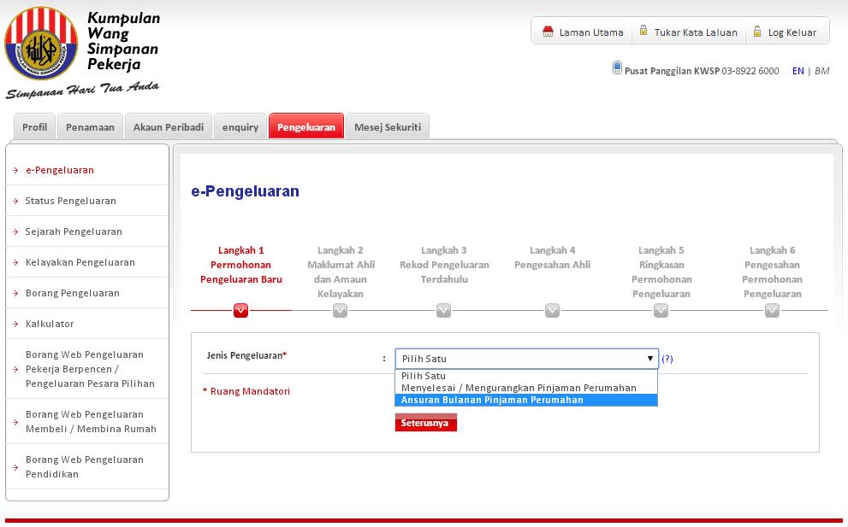
Task: Switch to the enquiry tab
Action: [x=240, y=126]
